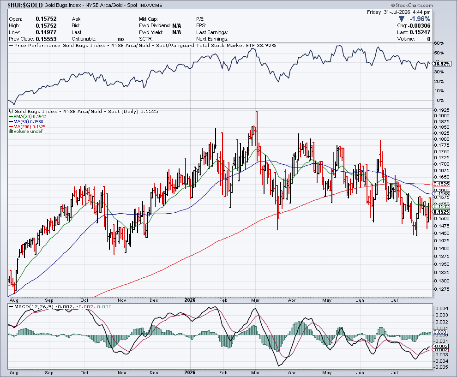Click the SCTR label
The width and height of the screenshot is (457, 377).
[146, 39]
